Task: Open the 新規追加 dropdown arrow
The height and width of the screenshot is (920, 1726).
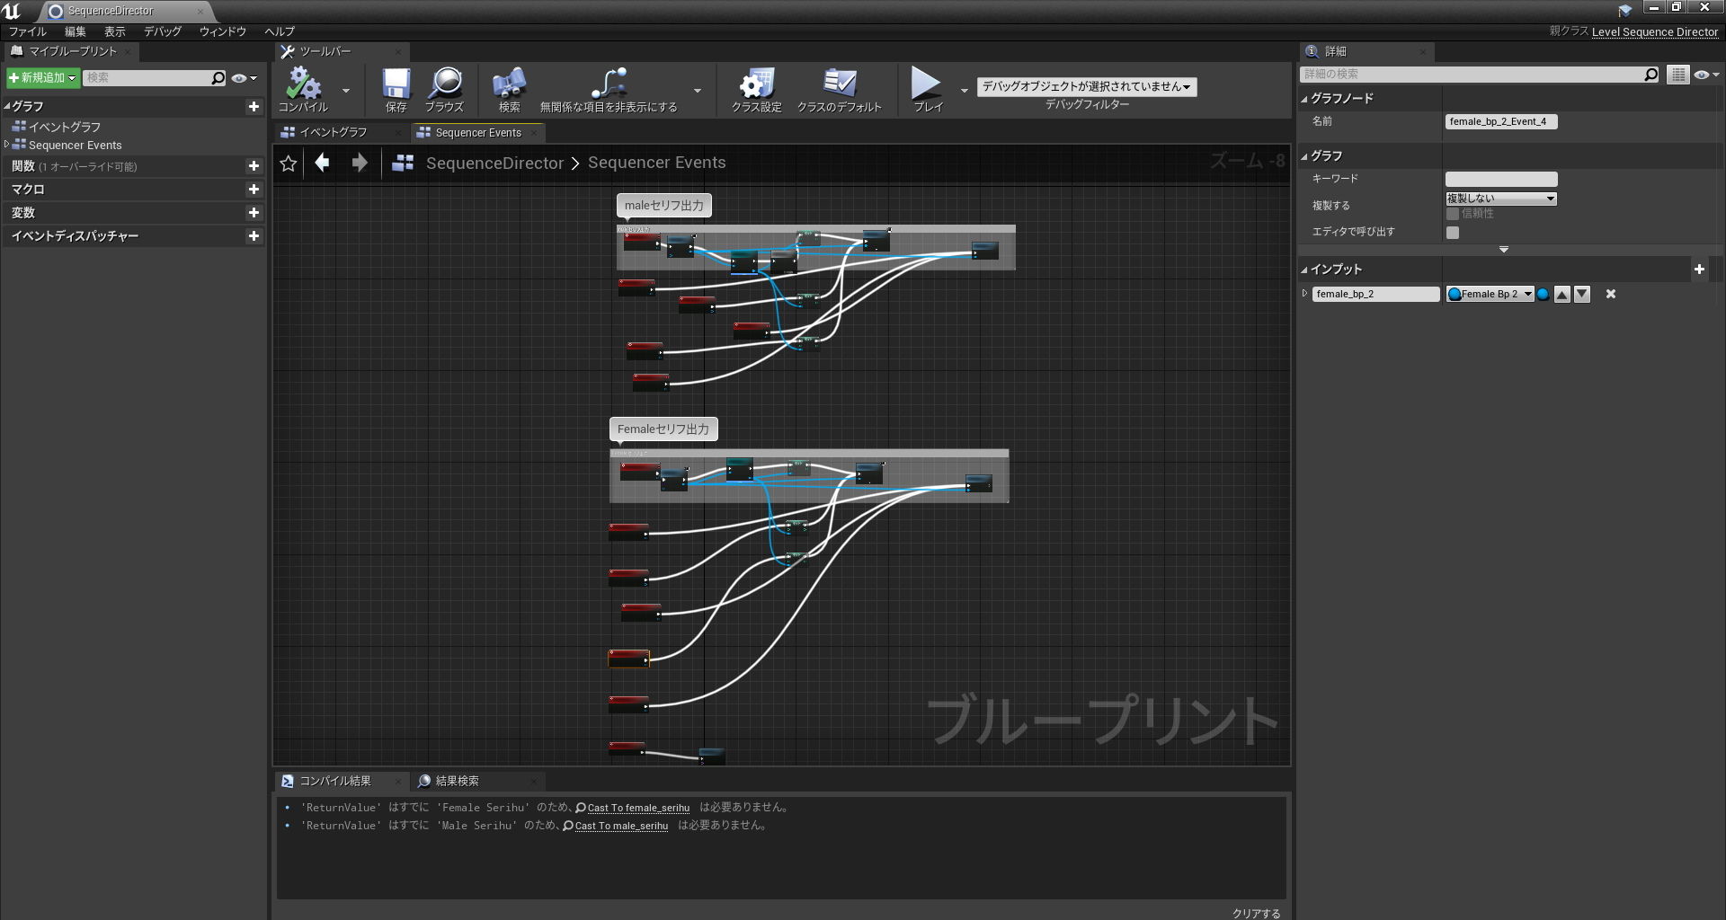Action: click(73, 78)
